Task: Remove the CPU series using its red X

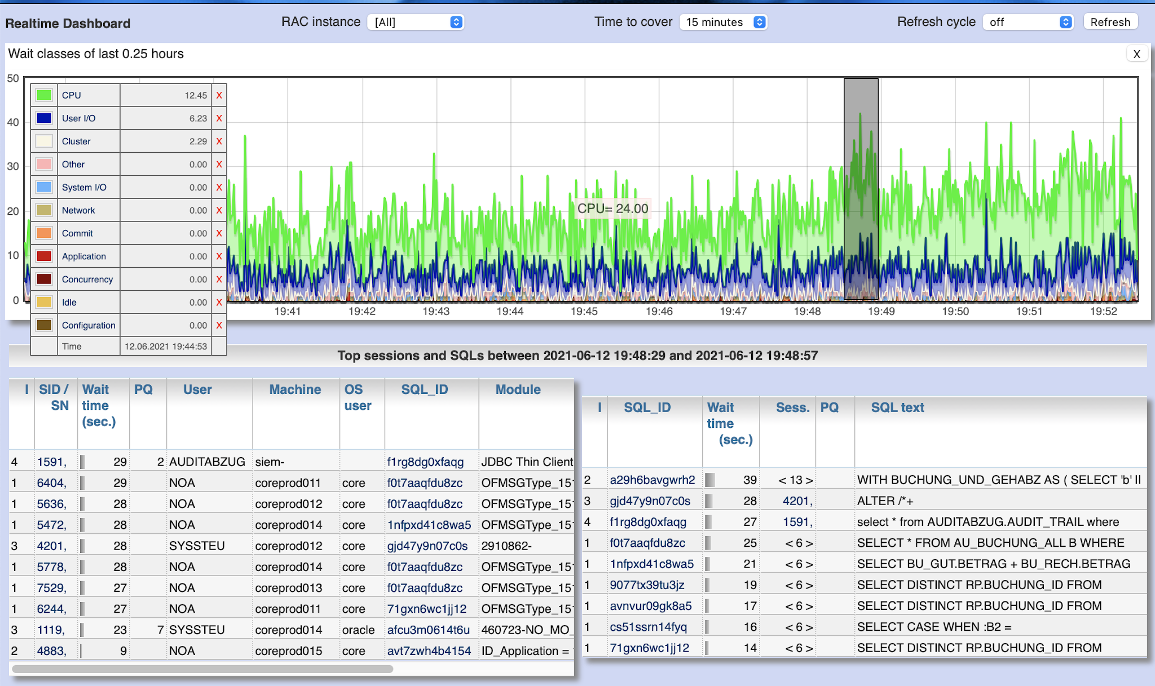Action: pyautogui.click(x=219, y=95)
